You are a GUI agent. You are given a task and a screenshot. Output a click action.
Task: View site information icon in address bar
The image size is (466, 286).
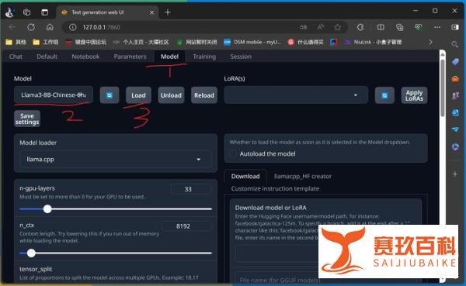tap(72, 27)
